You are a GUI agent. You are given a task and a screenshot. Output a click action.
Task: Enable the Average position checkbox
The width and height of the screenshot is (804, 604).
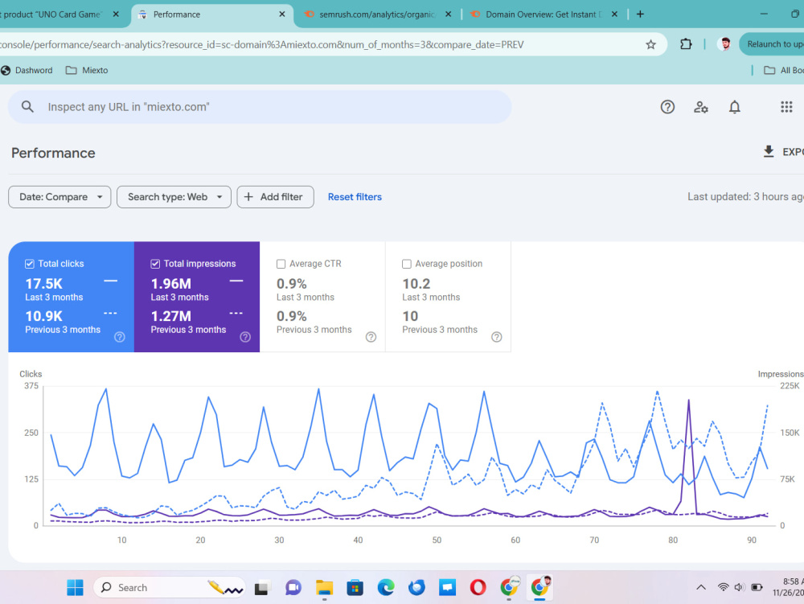[x=406, y=264]
